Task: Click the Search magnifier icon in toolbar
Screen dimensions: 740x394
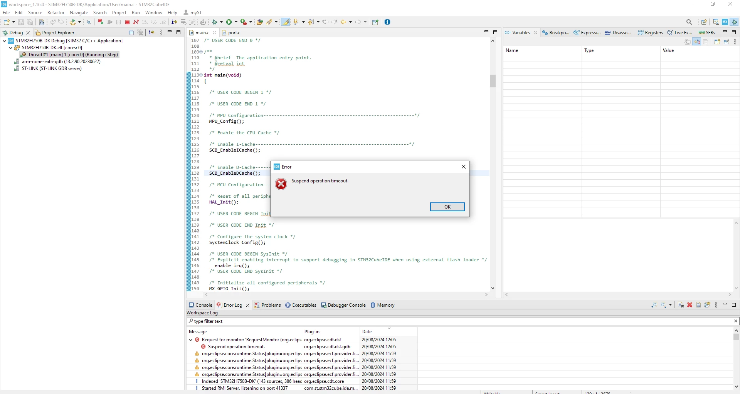Action: point(689,22)
